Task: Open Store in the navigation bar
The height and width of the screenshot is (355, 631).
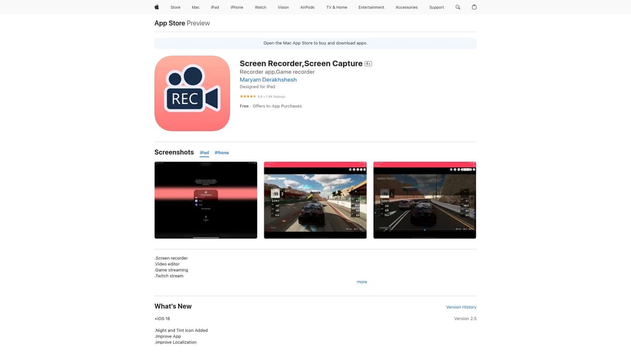Action: (175, 7)
